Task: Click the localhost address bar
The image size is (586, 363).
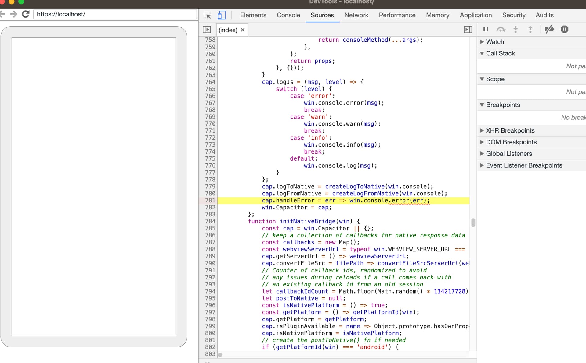Action: click(x=114, y=14)
